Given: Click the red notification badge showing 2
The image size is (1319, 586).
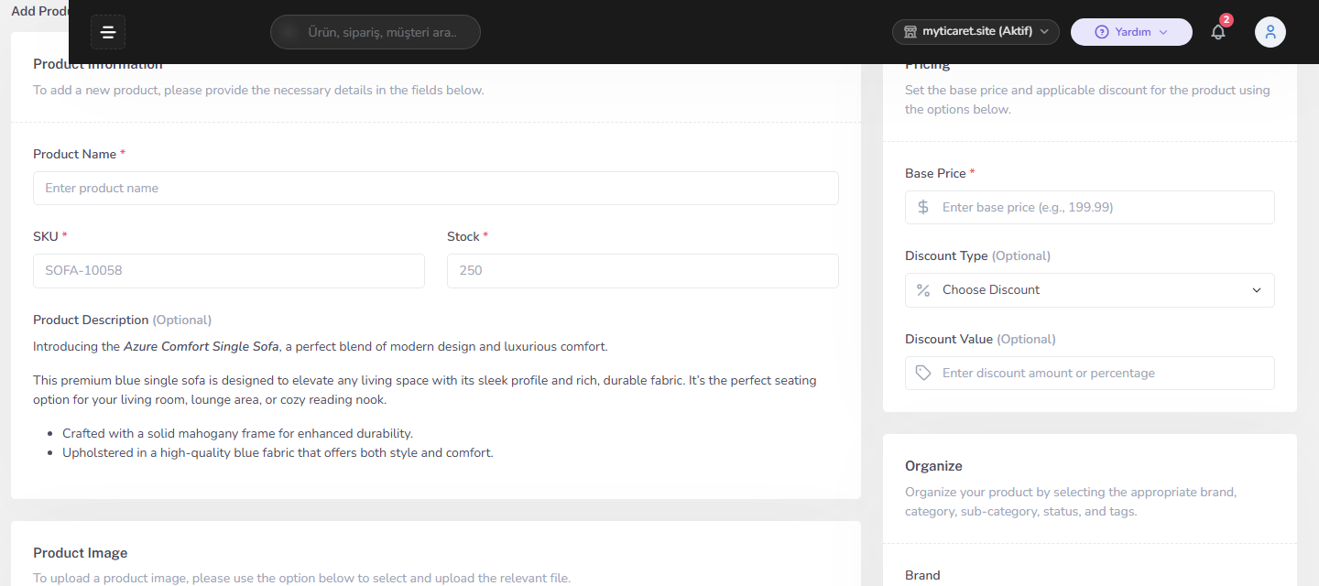Looking at the screenshot, I should 1226,20.
